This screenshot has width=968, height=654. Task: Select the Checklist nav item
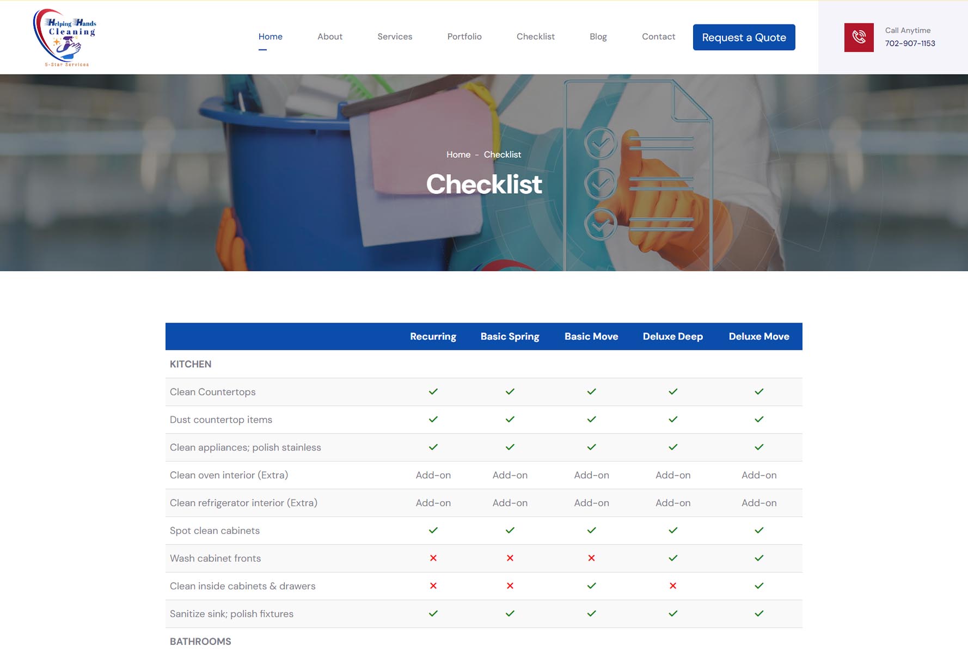[x=535, y=36]
